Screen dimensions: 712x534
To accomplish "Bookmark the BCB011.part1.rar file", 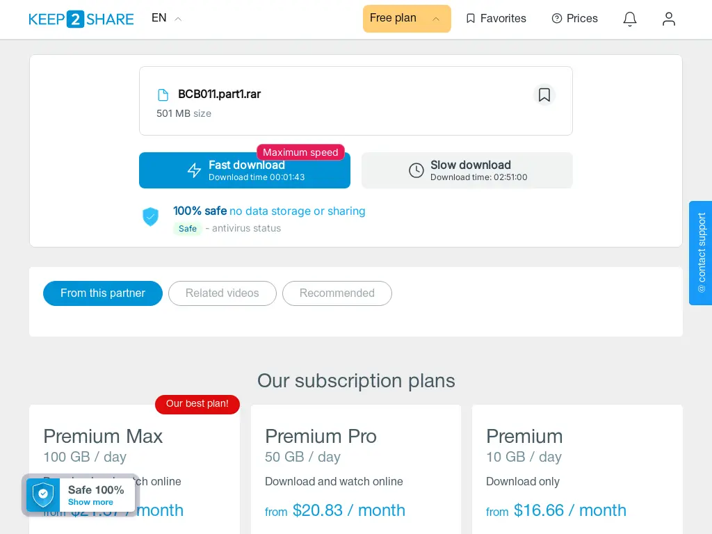I will click(544, 95).
